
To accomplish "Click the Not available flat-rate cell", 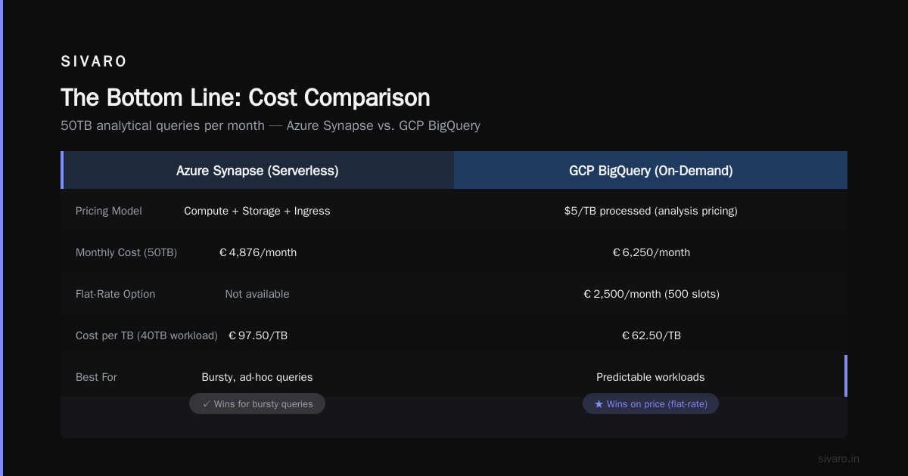I will [257, 294].
